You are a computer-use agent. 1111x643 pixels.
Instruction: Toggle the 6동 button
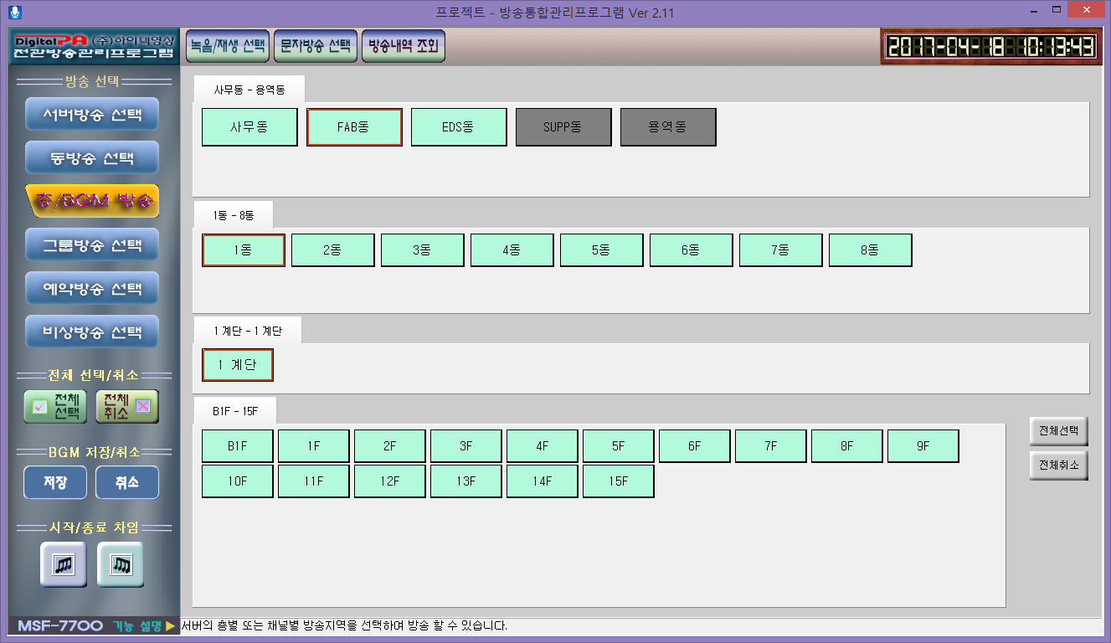pyautogui.click(x=692, y=250)
